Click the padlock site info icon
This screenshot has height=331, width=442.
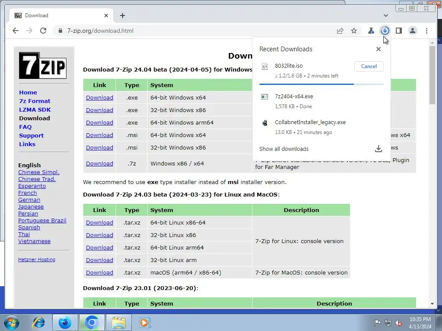60,31
